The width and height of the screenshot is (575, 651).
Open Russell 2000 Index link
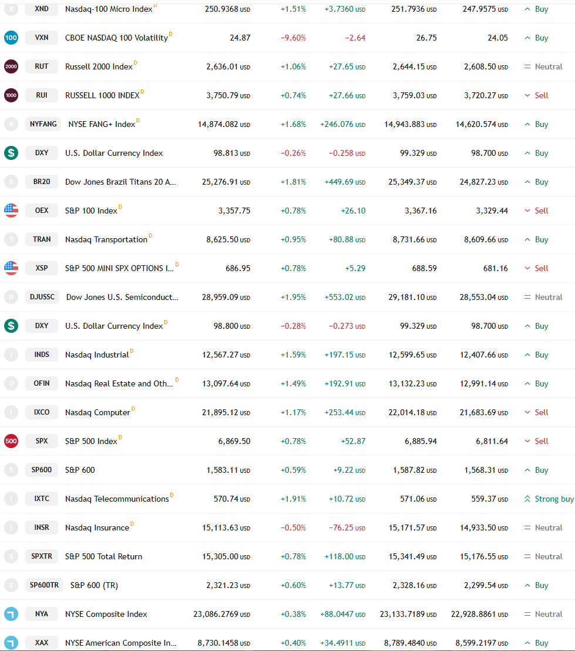pos(99,66)
